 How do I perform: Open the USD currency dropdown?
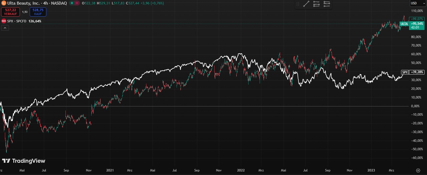click(x=416, y=3)
